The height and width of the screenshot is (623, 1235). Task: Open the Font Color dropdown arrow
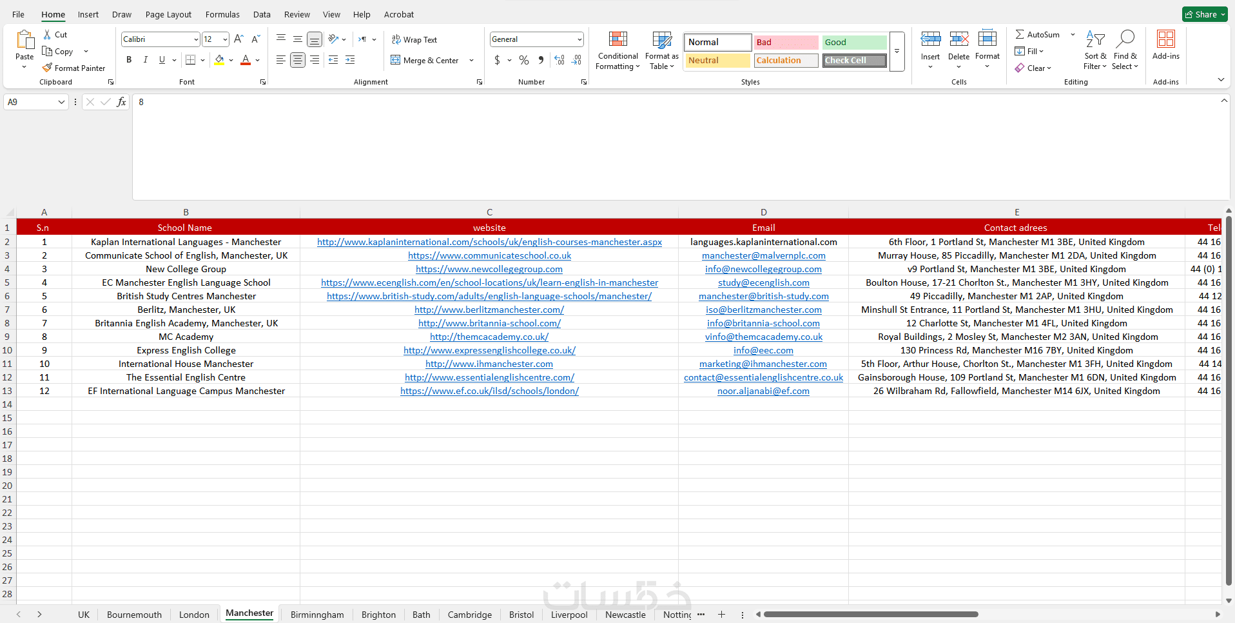pyautogui.click(x=257, y=60)
